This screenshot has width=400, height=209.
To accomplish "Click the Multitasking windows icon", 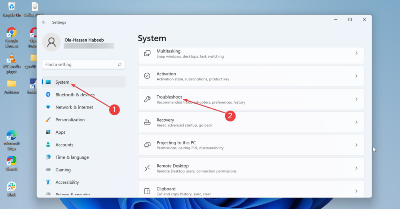I will pos(147,53).
